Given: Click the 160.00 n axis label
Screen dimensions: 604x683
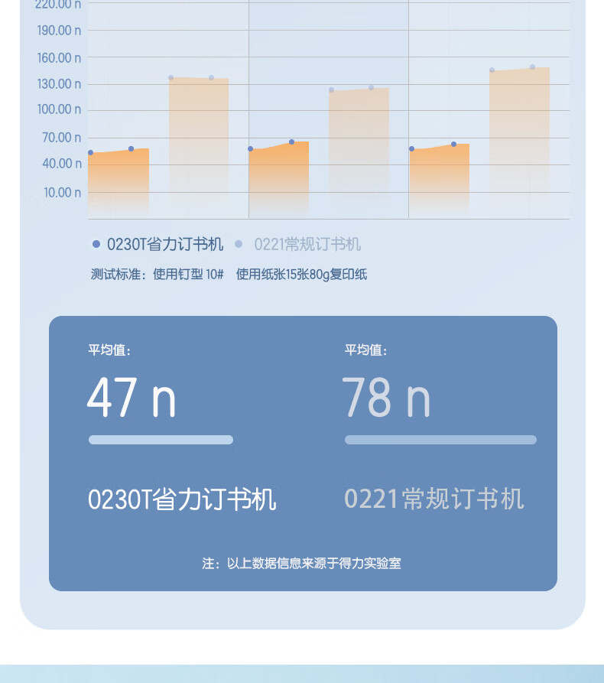Looking at the screenshot, I should tap(59, 57).
